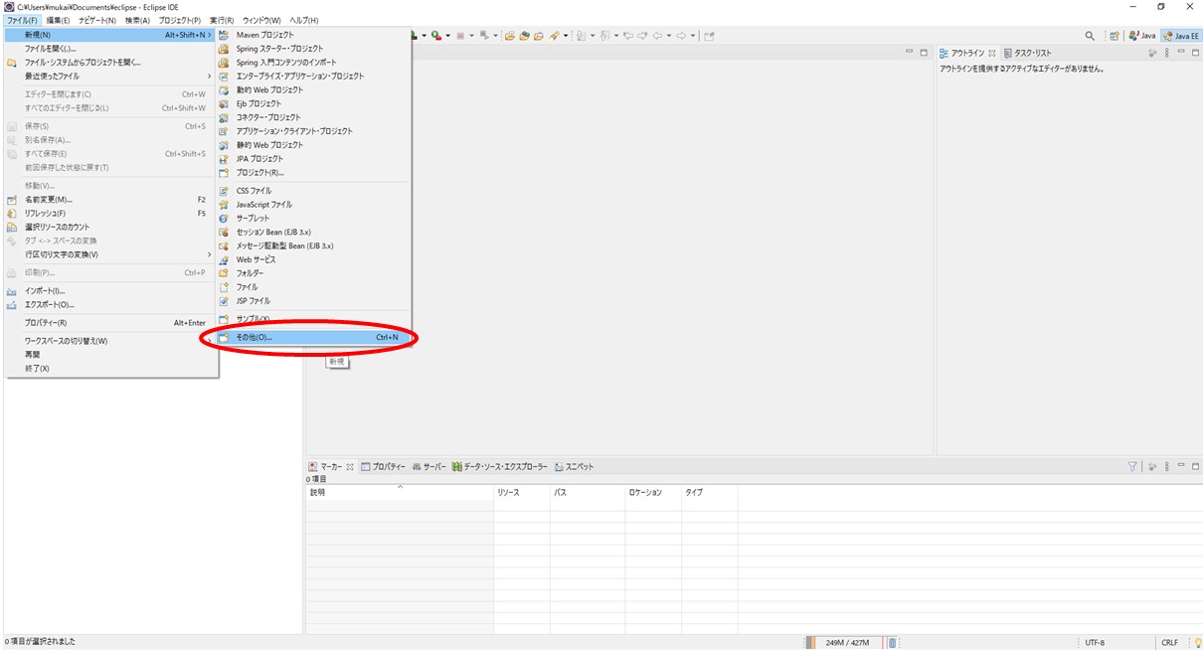
Task: Open the 検索(A) menu
Action: click(137, 20)
